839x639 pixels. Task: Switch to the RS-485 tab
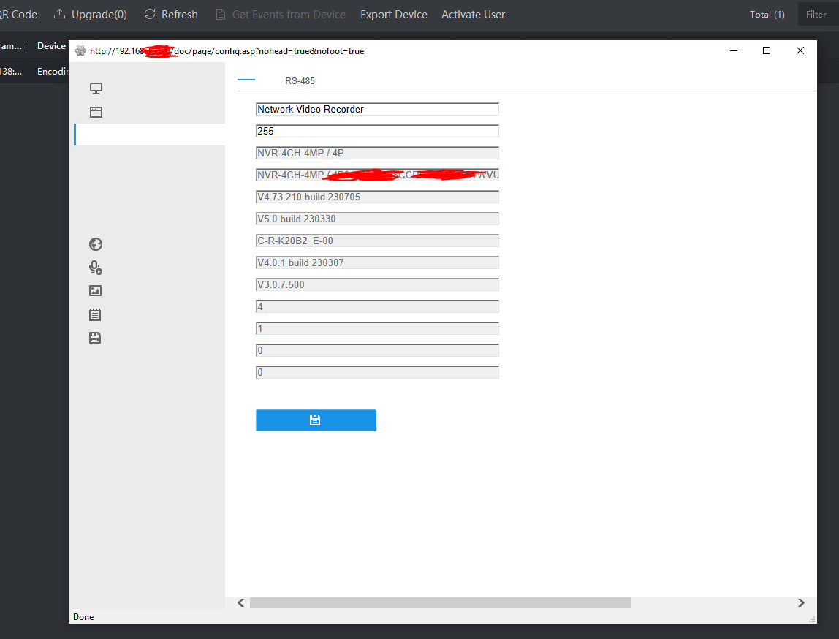pos(300,81)
